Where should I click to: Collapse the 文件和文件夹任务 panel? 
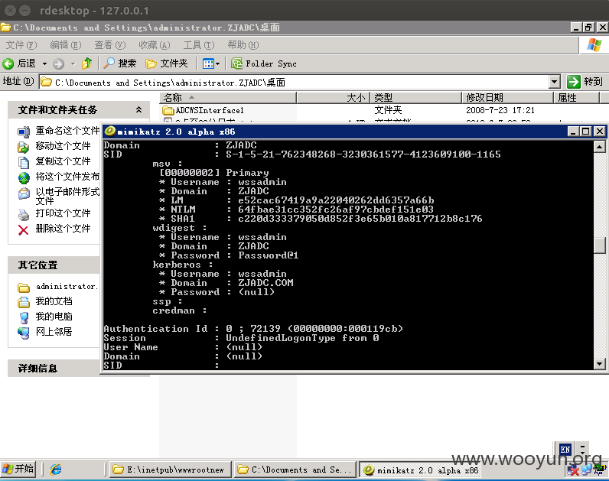(138, 110)
